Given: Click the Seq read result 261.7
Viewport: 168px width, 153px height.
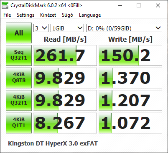Looking at the screenshot, I should 65,55.
